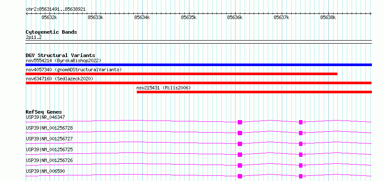This screenshot has height=181, width=384.
Task: Select the Cytogenetic Bands track title
Action: tap(51, 32)
